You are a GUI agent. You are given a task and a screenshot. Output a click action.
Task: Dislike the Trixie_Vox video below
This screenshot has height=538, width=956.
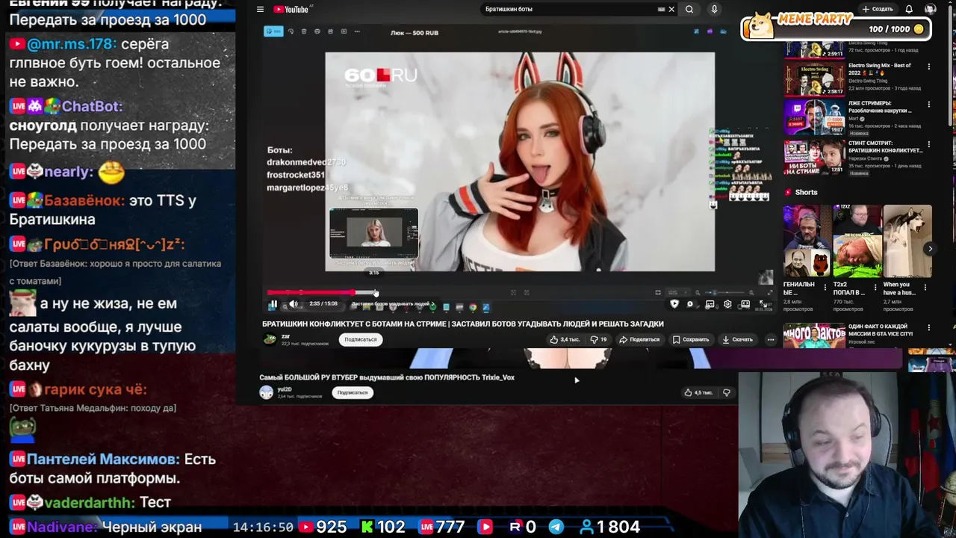pos(727,392)
